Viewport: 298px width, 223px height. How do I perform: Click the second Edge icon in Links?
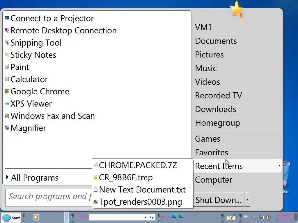pyautogui.click(x=181, y=216)
